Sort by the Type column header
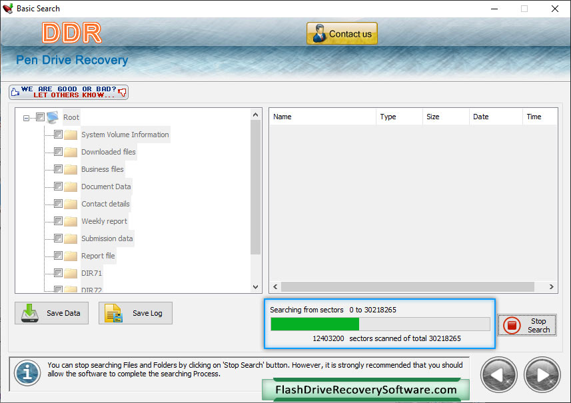This screenshot has height=403, width=571. [399, 117]
